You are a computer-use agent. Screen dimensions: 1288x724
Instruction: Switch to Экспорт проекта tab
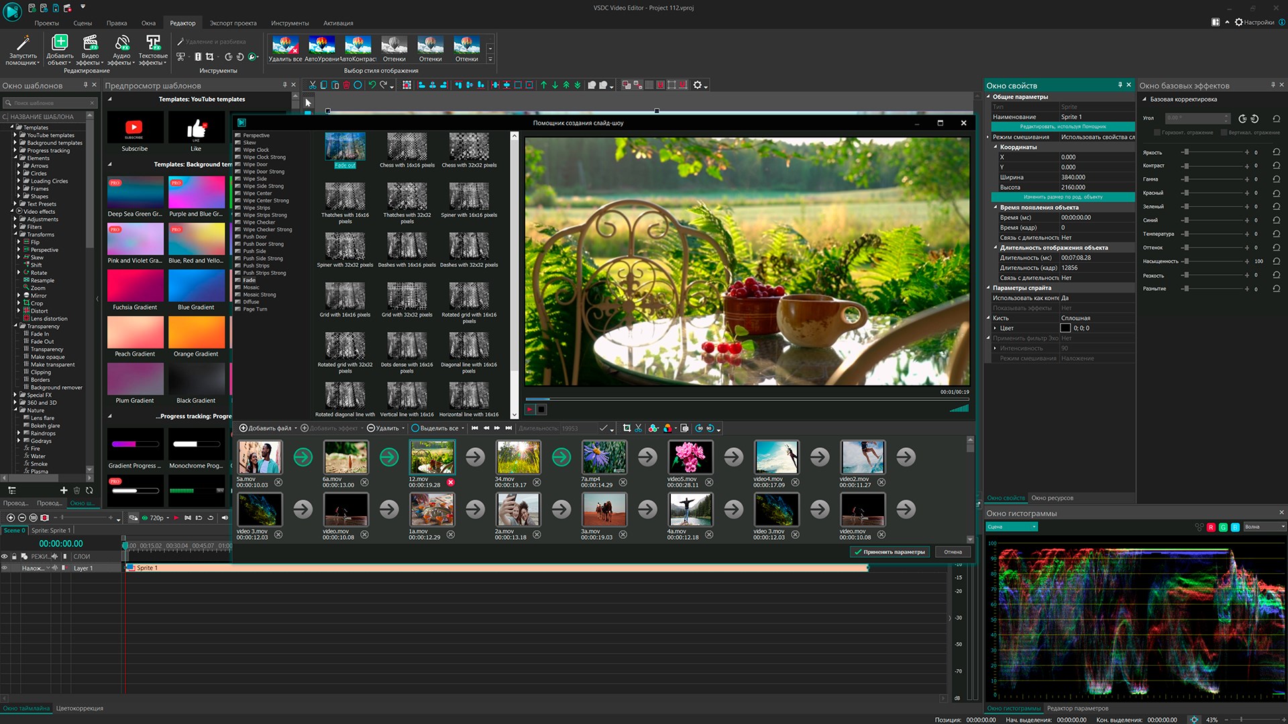point(233,23)
